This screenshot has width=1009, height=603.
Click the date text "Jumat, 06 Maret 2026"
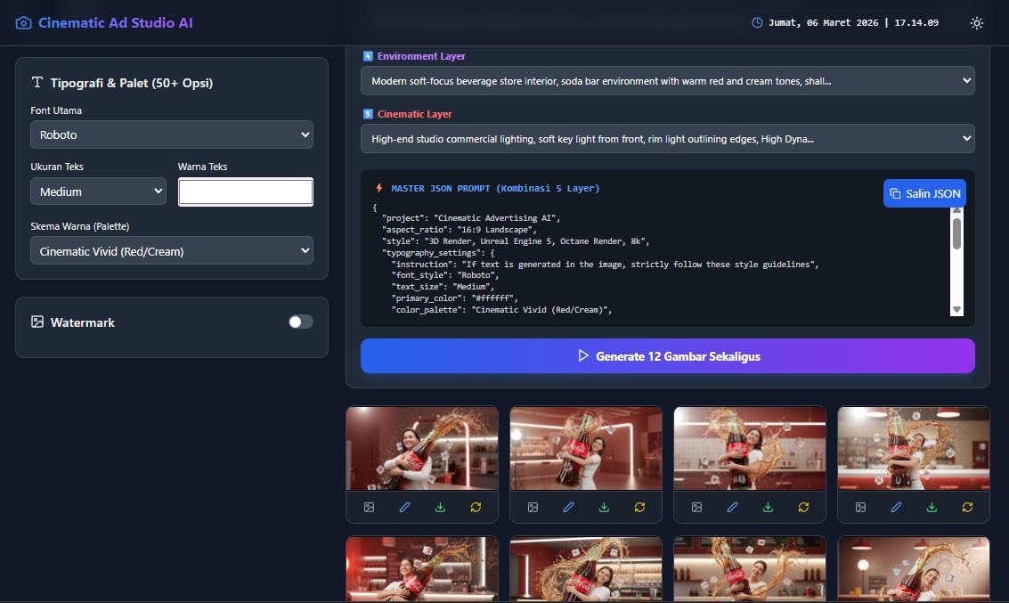tap(824, 22)
